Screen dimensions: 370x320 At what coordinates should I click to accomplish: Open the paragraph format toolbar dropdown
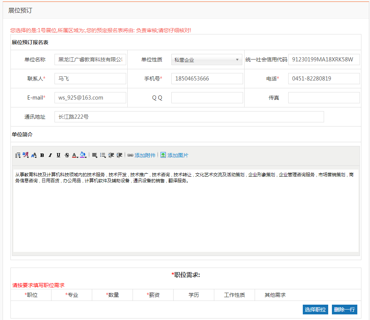tap(18, 155)
